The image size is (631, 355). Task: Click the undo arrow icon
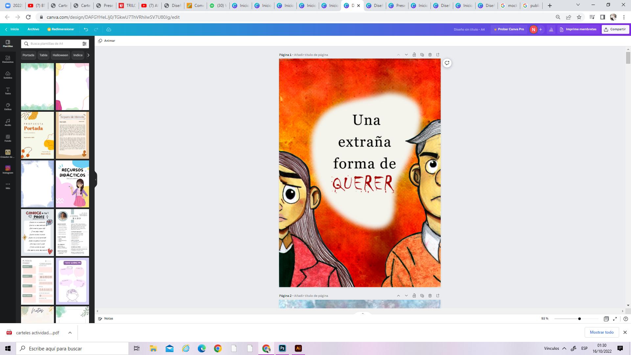[86, 30]
